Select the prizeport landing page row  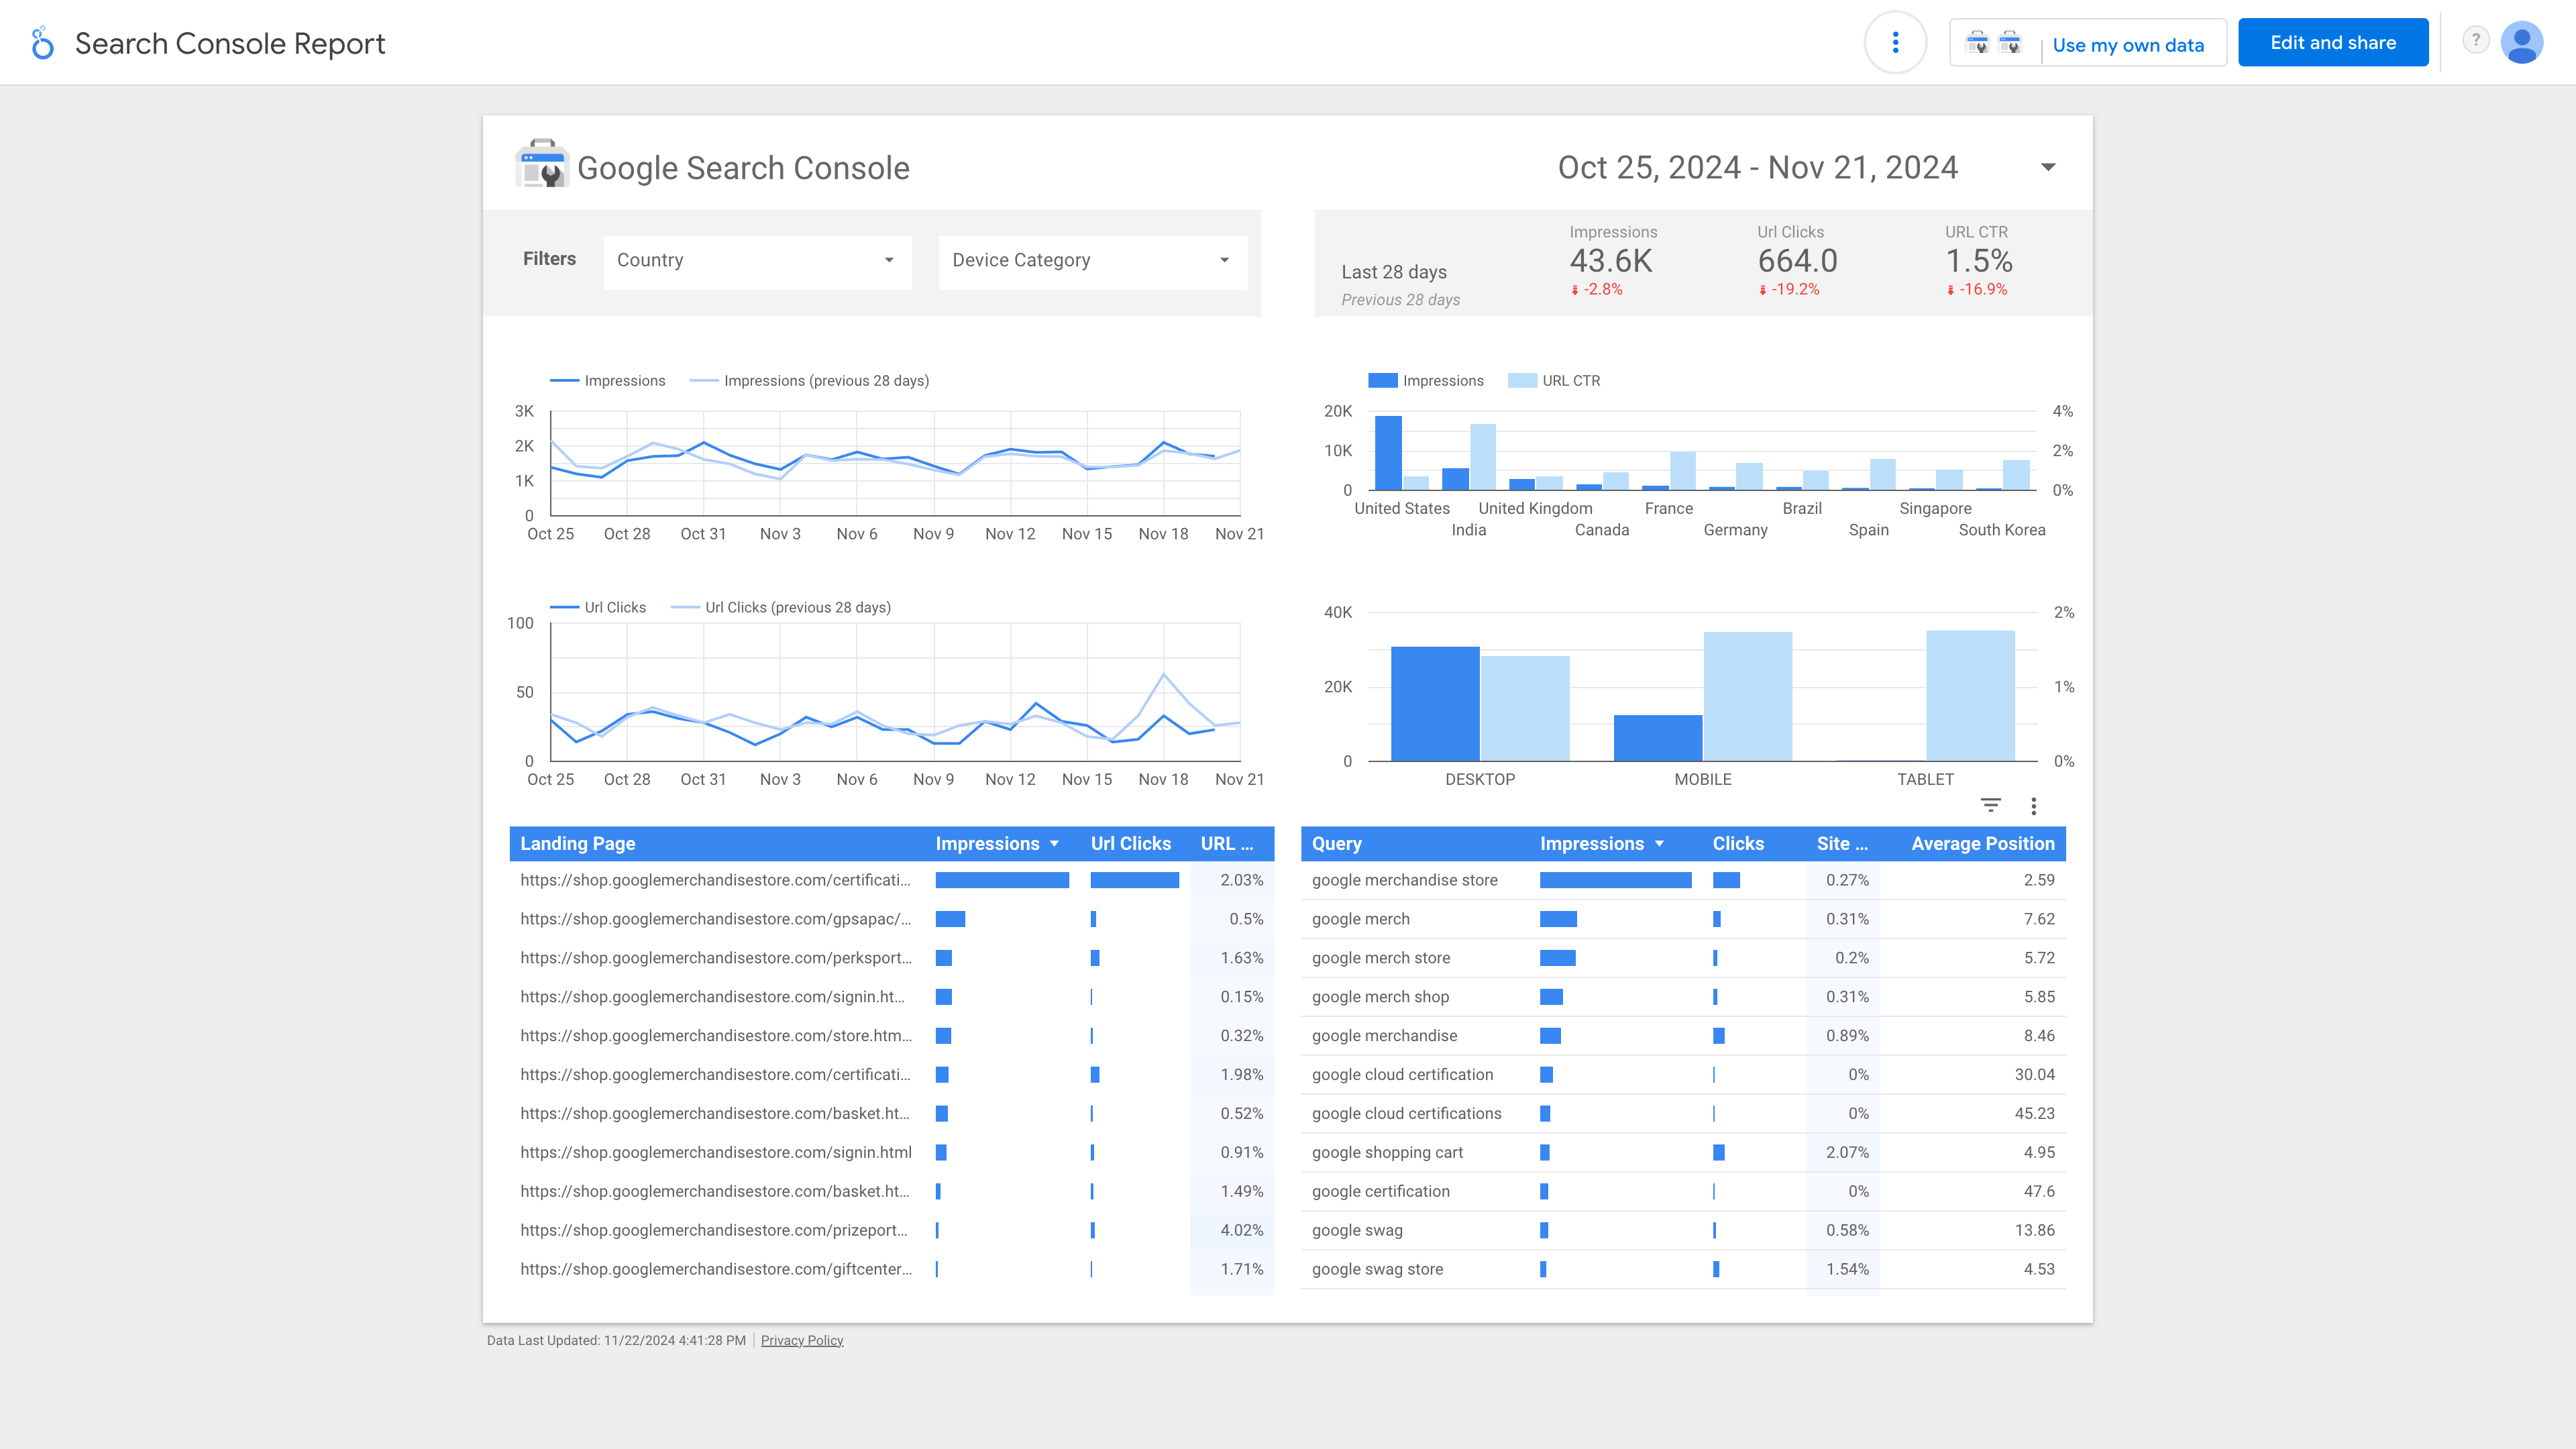[x=892, y=1231]
